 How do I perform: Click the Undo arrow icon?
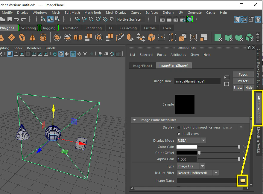coord(16,19)
